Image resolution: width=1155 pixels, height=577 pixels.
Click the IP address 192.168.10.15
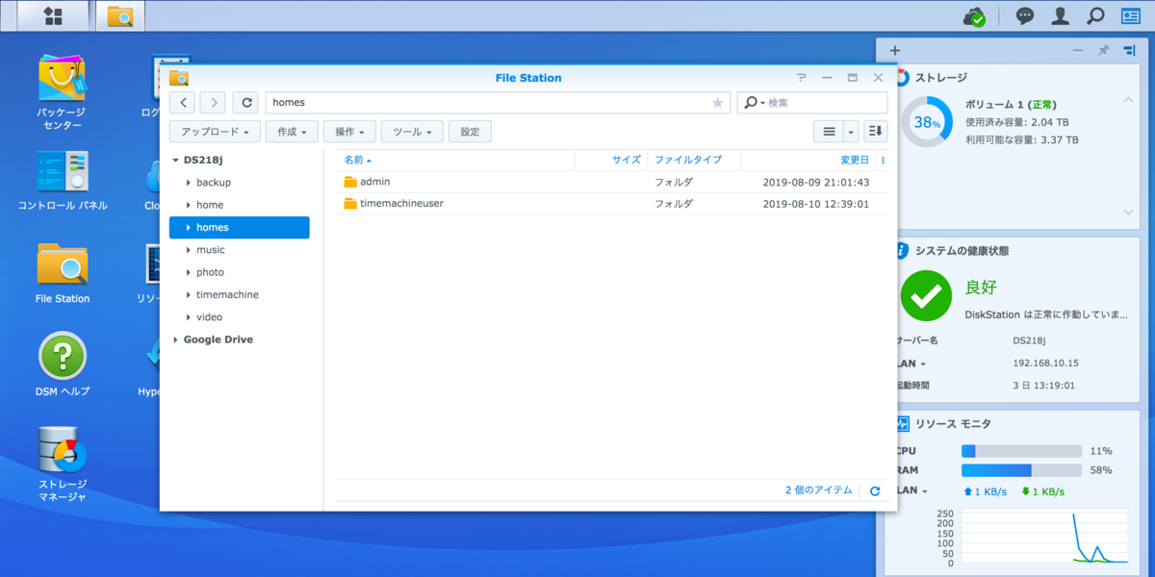pyautogui.click(x=1045, y=364)
